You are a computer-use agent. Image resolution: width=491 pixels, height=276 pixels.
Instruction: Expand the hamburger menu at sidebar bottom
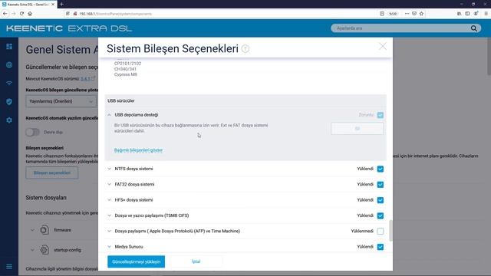[9, 266]
